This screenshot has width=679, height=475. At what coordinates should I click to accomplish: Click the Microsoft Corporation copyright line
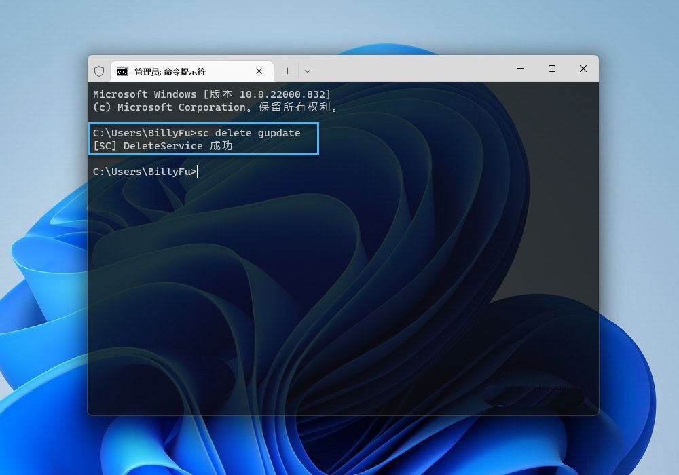pos(216,107)
